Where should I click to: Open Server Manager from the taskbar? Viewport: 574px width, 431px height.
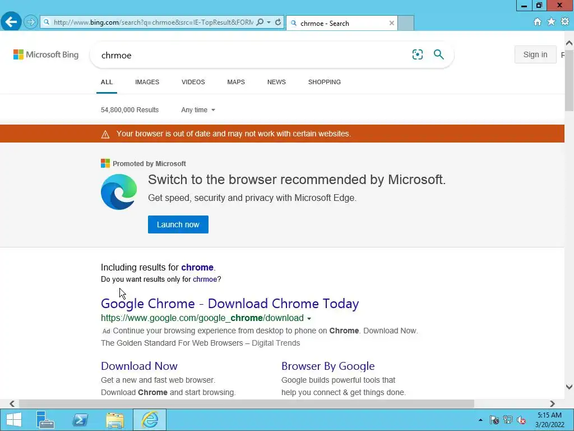[45, 420]
